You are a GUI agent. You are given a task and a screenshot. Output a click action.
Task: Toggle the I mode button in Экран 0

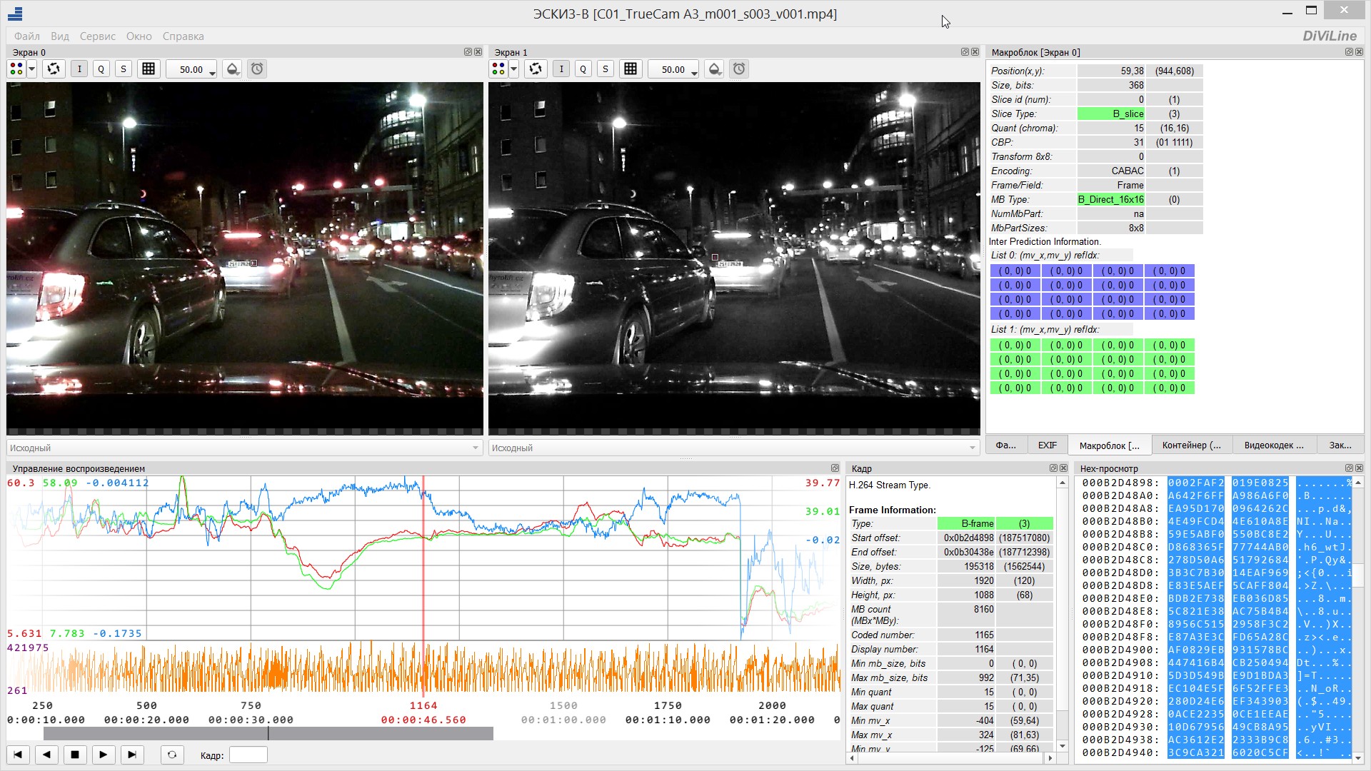tap(79, 69)
